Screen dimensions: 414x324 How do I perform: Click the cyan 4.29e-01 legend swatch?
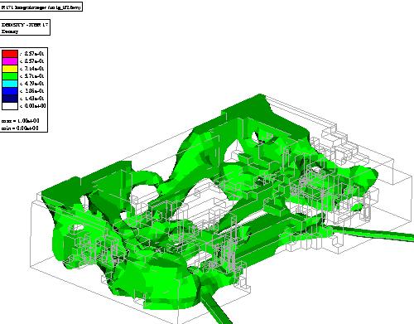pos(10,84)
